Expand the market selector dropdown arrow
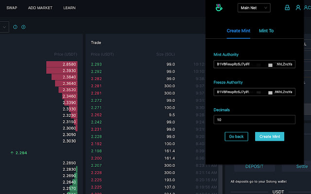The image size is (311, 194). pos(4,27)
